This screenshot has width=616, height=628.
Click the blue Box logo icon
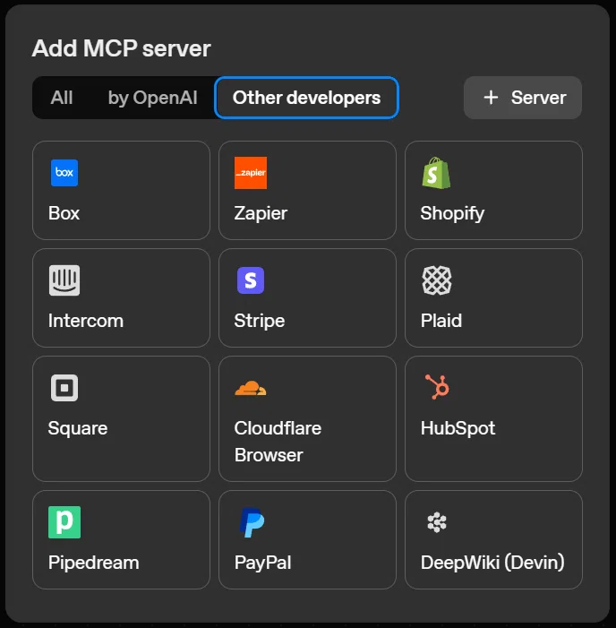[64, 173]
